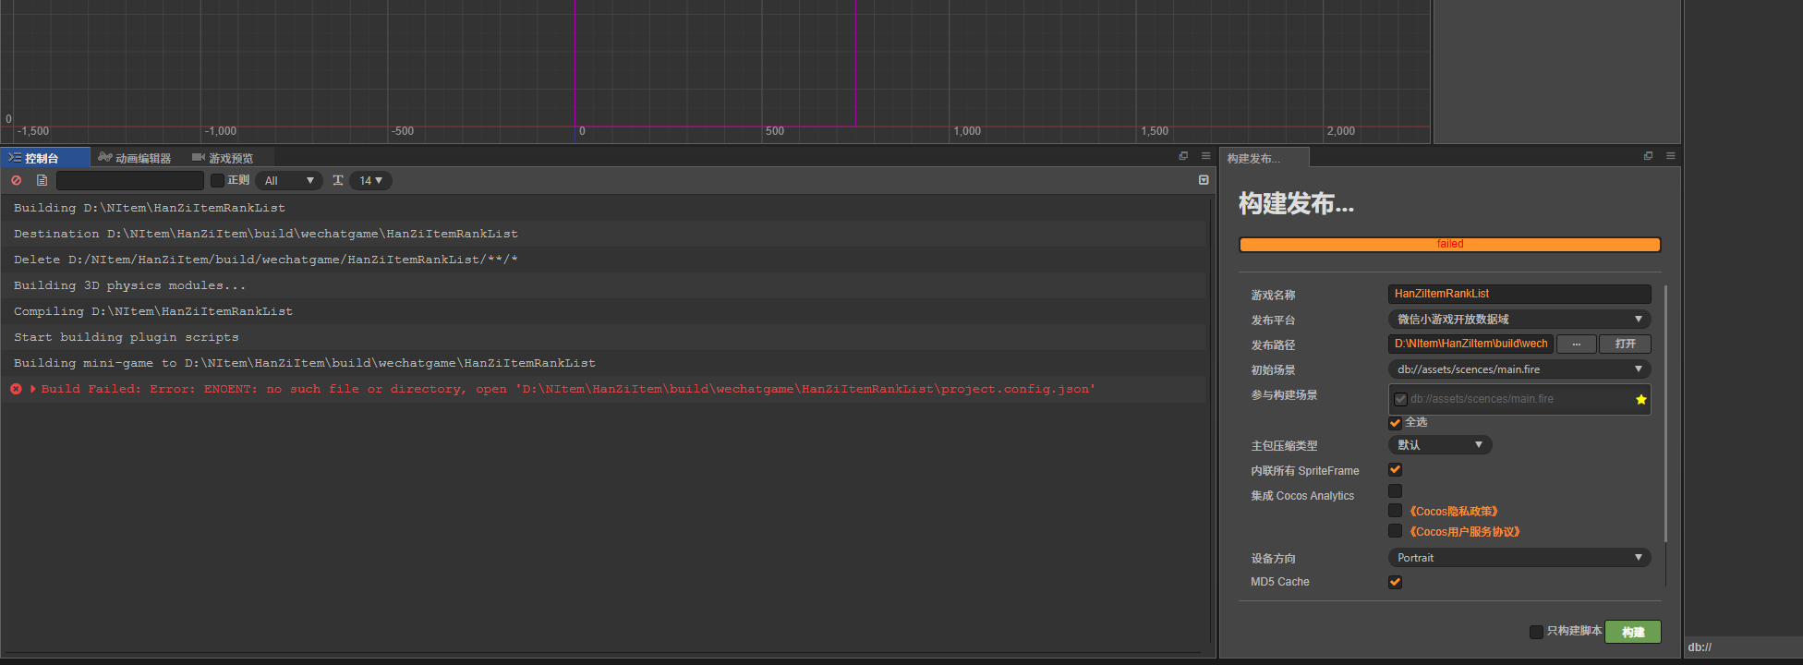Open the console log file icon
Screen dimensions: 1803x665
coord(42,181)
